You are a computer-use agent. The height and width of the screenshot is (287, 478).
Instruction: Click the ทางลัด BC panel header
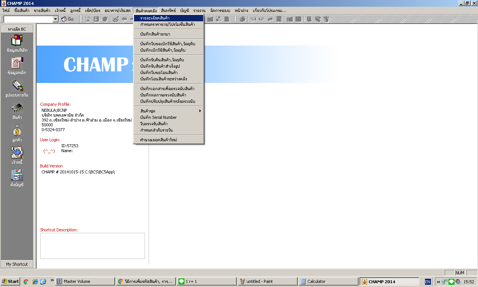point(17,29)
